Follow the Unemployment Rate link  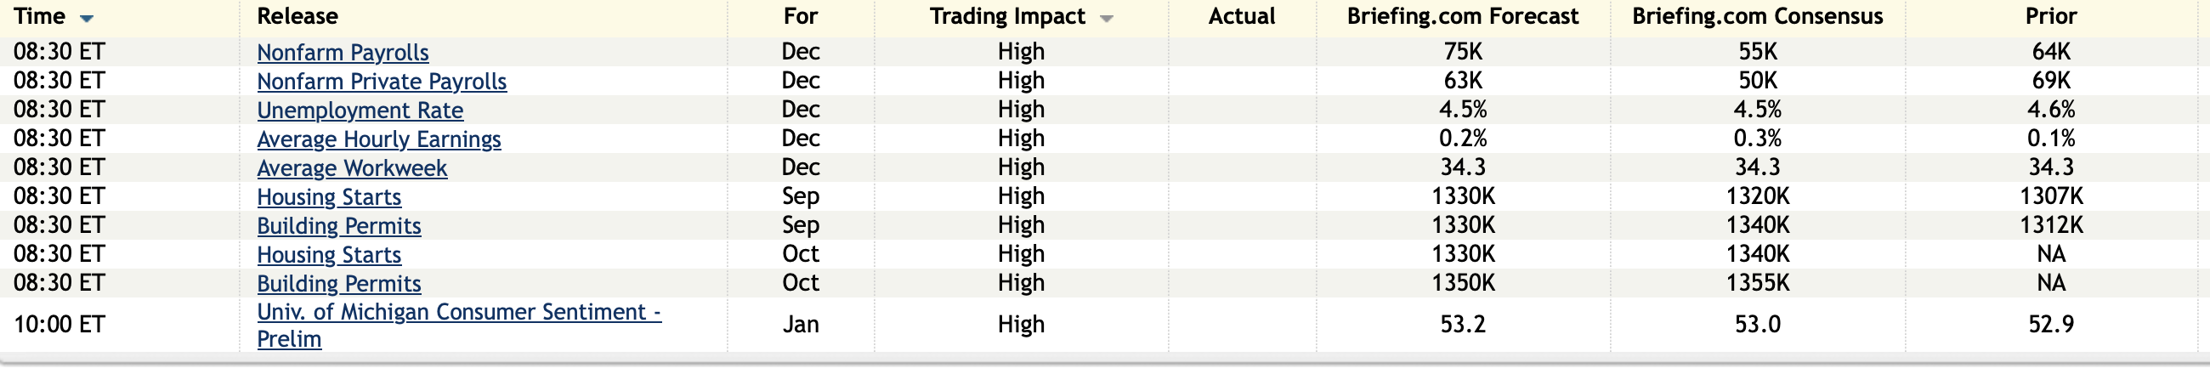(360, 110)
